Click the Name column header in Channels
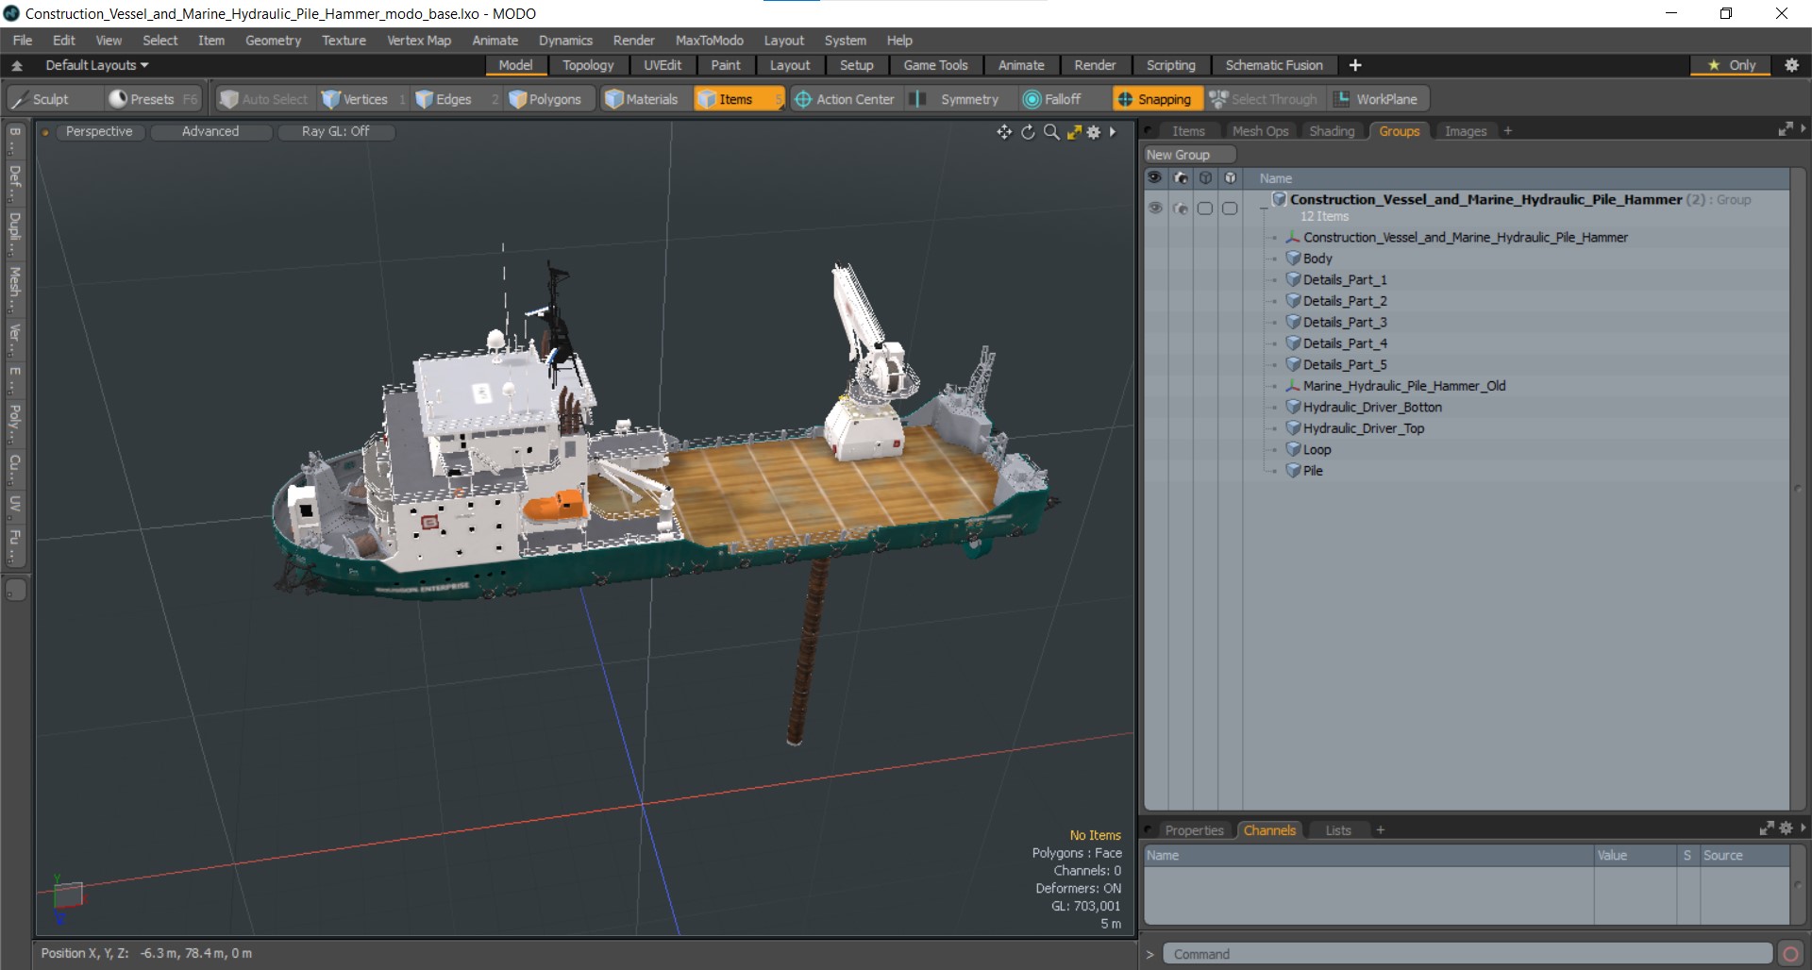Image resolution: width=1812 pixels, height=970 pixels. coord(1368,855)
